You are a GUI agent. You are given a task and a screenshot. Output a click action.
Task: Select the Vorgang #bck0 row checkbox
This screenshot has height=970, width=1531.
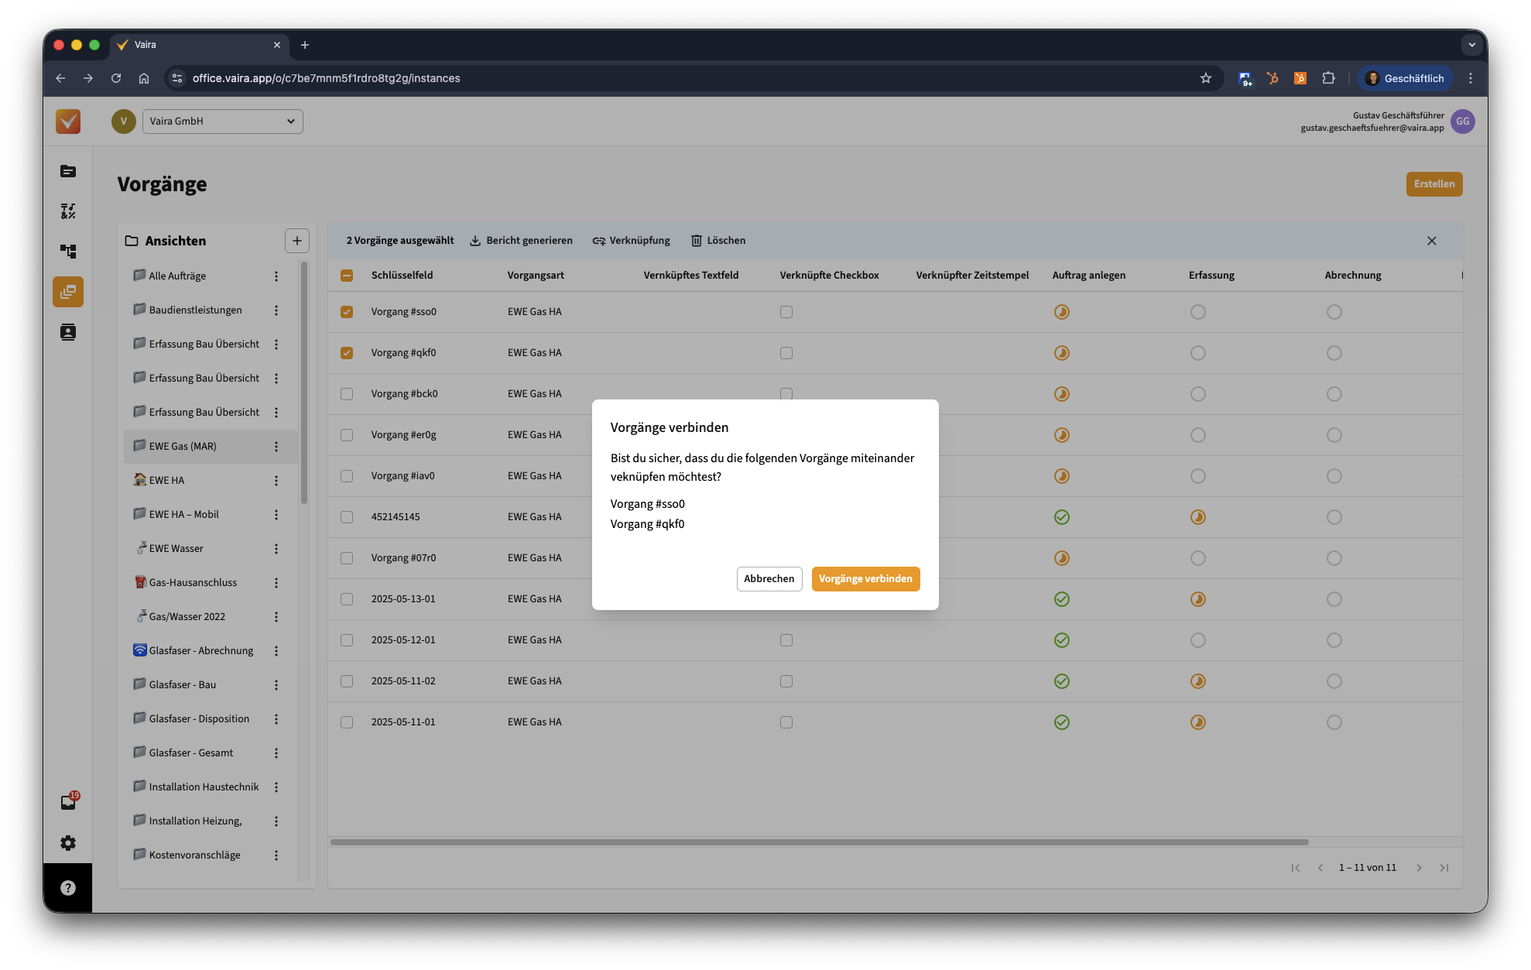click(x=347, y=394)
